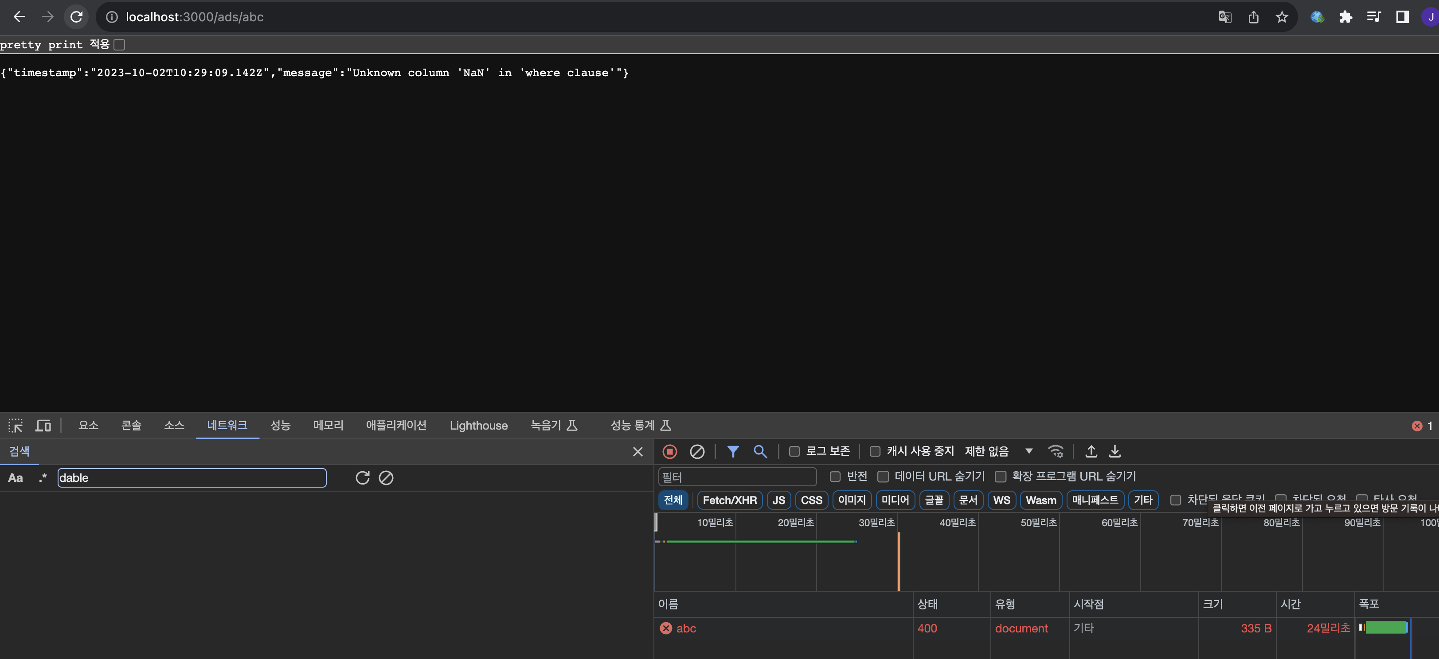Screen dimensions: 1439x659
Task: Clear the network log with the clear icon
Action: [696, 451]
